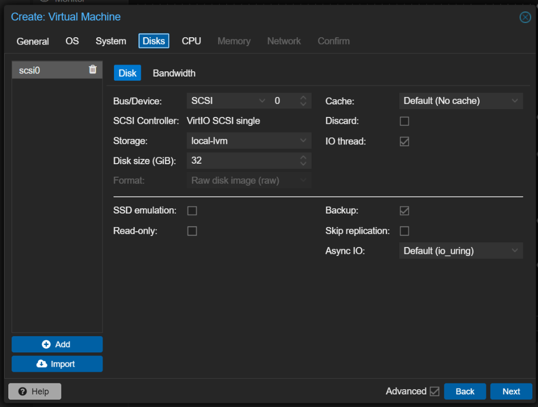Image resolution: width=538 pixels, height=407 pixels.
Task: Toggle the Discard checkbox
Action: (404, 121)
